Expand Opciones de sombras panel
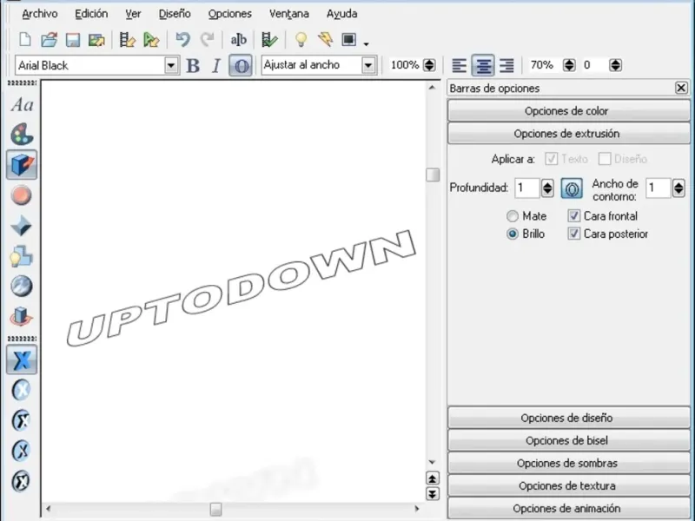Screen dimensions: 695x521 [569, 463]
